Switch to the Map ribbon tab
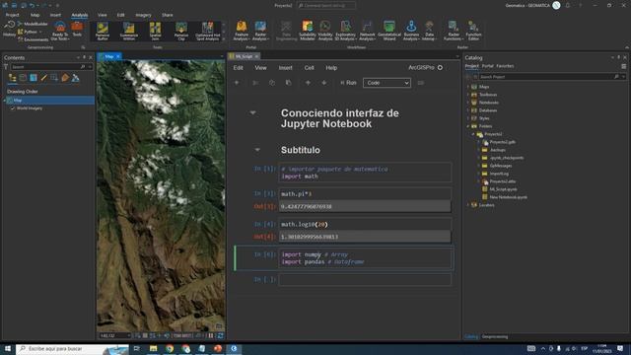Viewport: 631px width, 355px height. 35,15
